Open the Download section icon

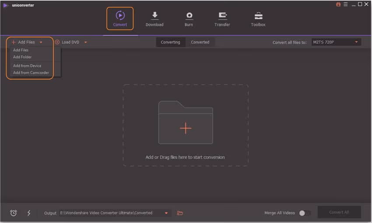pyautogui.click(x=154, y=16)
